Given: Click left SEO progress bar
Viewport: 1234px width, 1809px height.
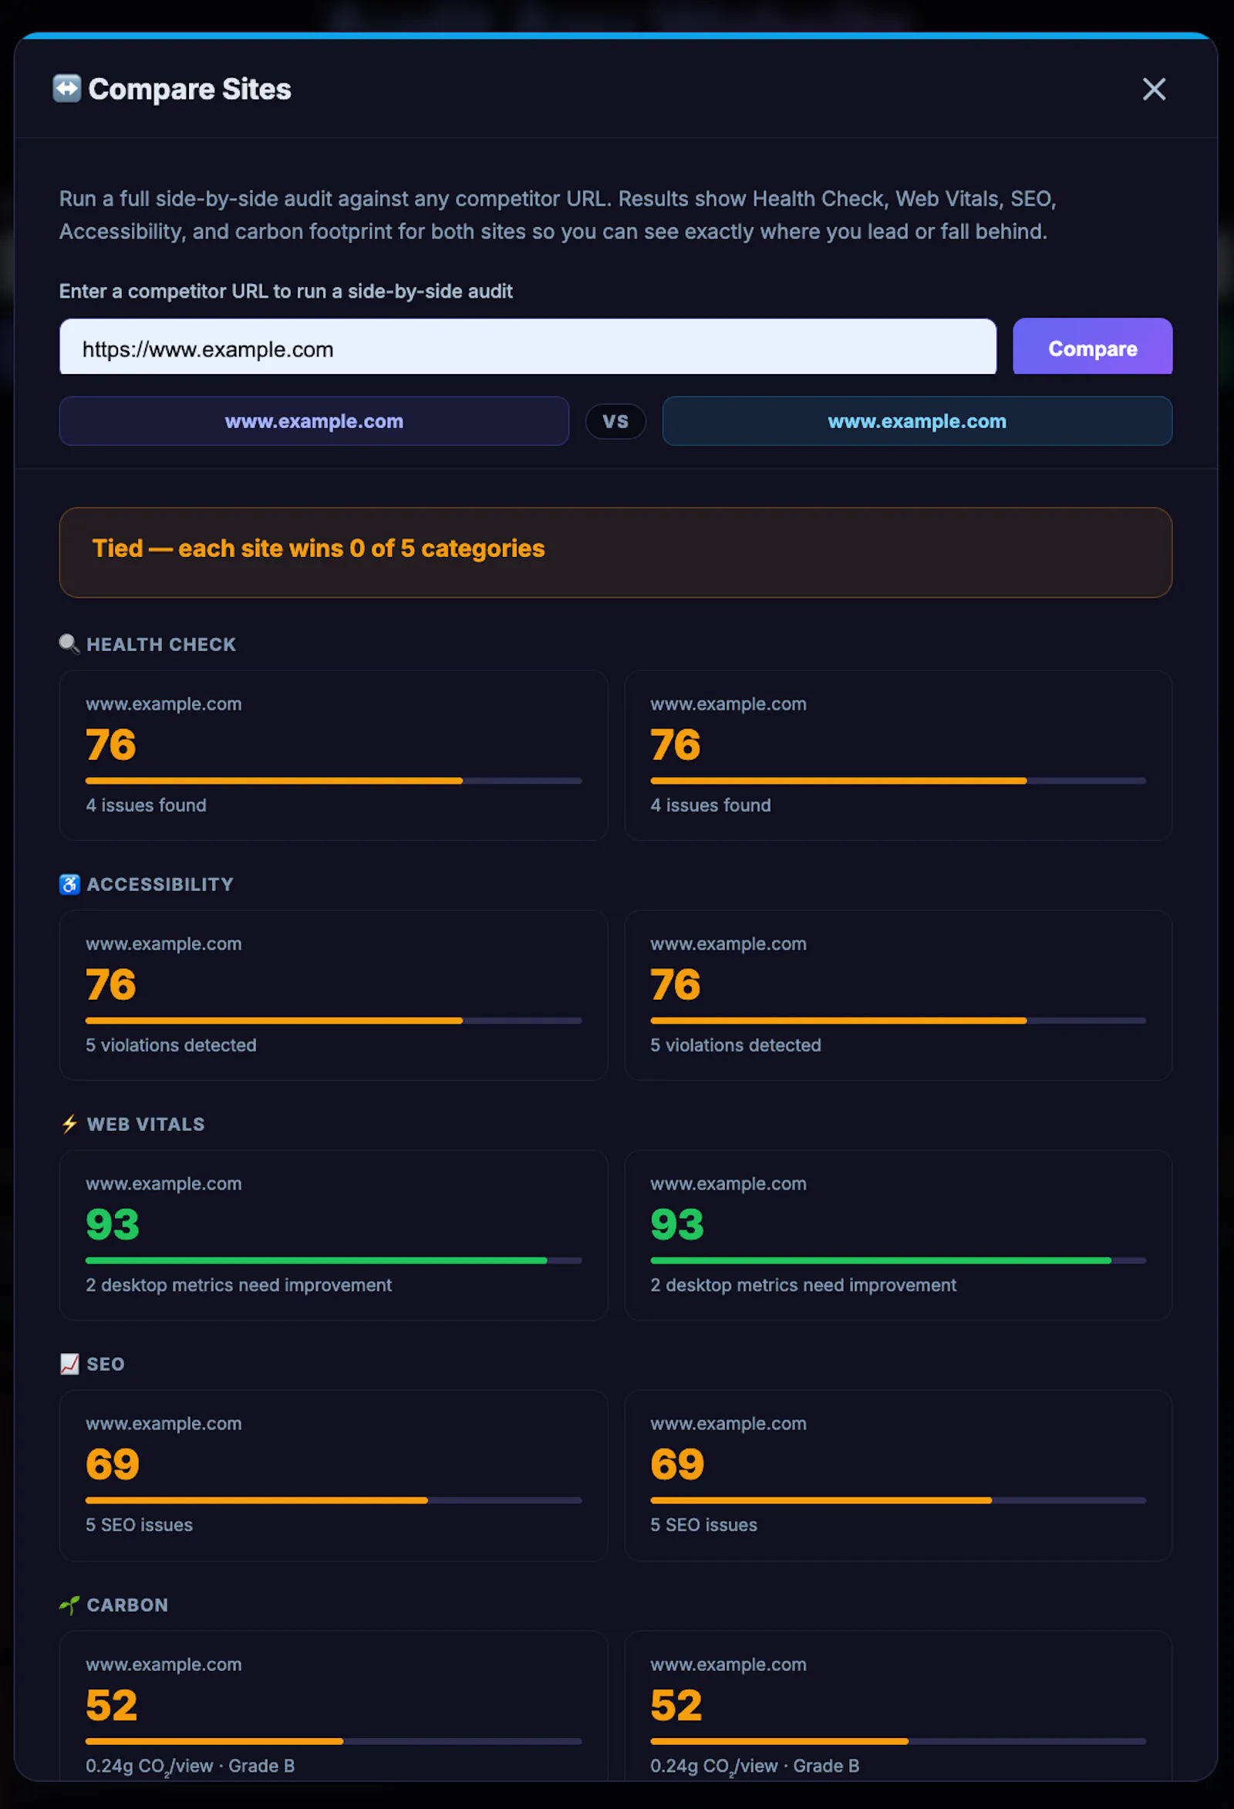Looking at the screenshot, I should tap(333, 1499).
